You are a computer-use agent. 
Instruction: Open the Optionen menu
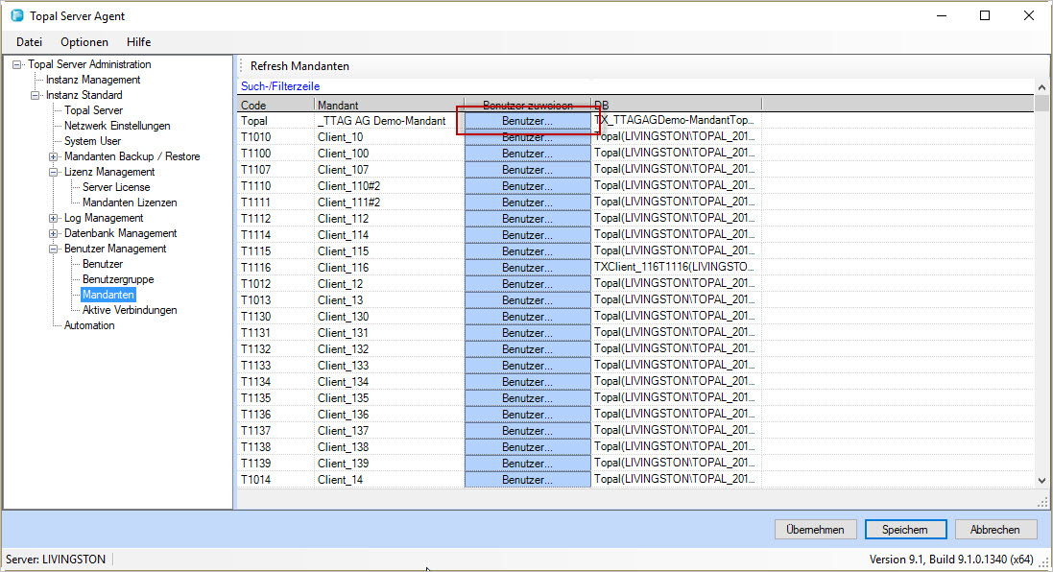coord(84,41)
